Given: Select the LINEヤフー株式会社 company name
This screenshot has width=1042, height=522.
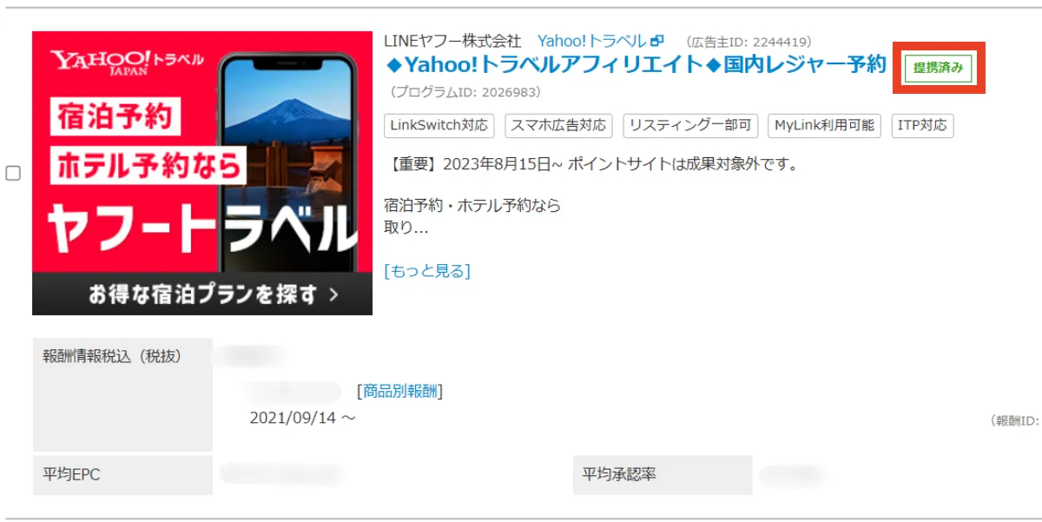Looking at the screenshot, I should (452, 38).
